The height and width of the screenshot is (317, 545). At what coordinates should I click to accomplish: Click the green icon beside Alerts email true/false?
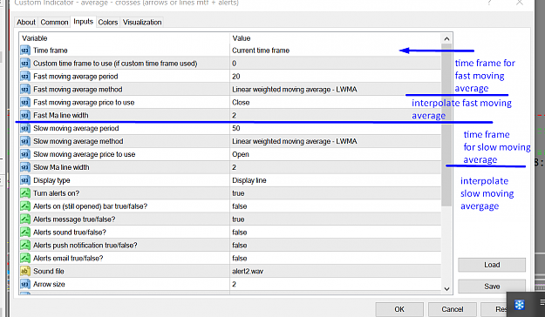pyautogui.click(x=25, y=259)
